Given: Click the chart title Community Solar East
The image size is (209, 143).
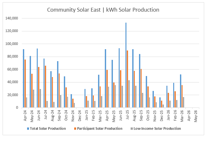Looking at the screenshot, I should coord(103,10).
